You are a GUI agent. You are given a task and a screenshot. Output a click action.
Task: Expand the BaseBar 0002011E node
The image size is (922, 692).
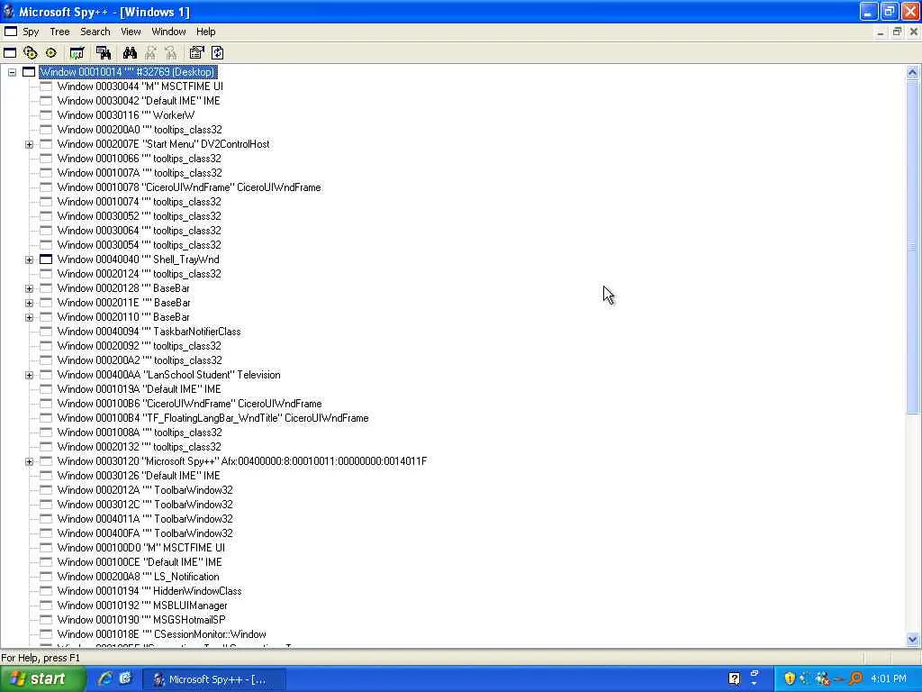[x=30, y=303]
